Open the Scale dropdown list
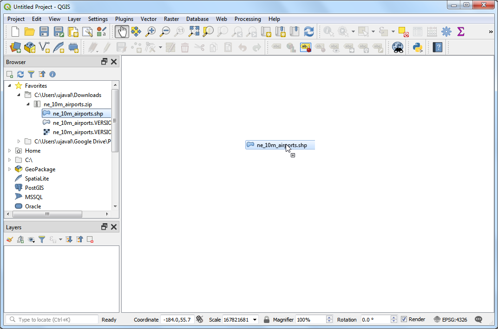 click(x=255, y=319)
